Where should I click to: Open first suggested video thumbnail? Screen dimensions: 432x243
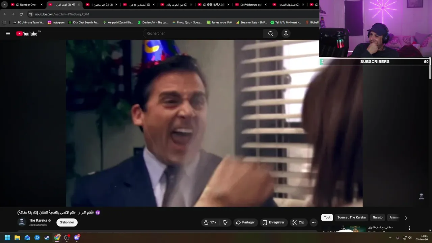344,229
